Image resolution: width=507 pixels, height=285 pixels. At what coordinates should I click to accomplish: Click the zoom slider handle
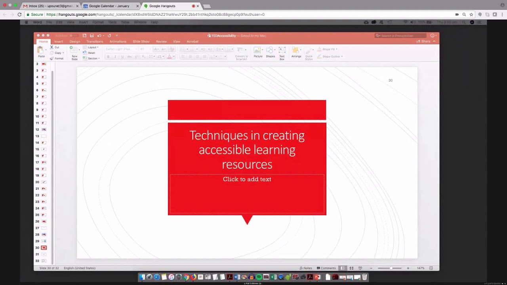pos(391,268)
